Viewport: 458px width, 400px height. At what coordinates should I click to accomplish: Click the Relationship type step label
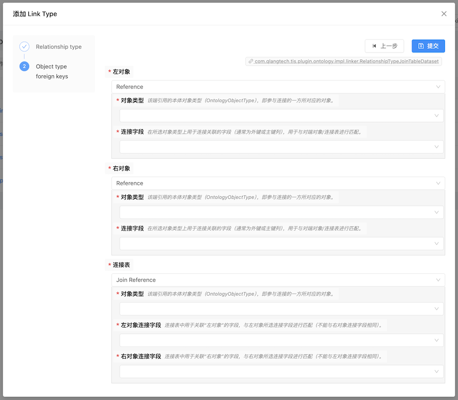[59, 47]
